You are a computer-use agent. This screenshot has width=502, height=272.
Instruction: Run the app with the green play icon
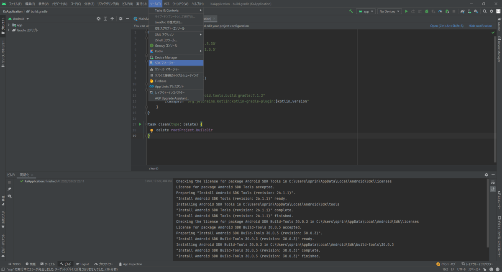(406, 11)
